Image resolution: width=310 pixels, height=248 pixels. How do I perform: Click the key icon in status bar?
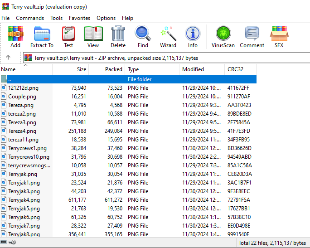tap(12, 242)
